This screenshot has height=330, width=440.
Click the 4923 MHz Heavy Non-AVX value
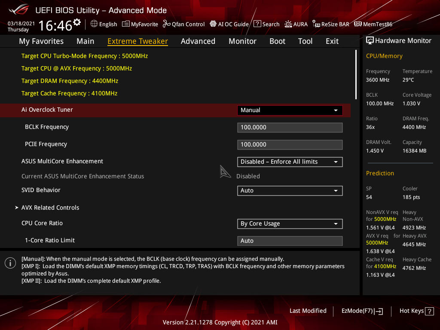[x=414, y=228]
